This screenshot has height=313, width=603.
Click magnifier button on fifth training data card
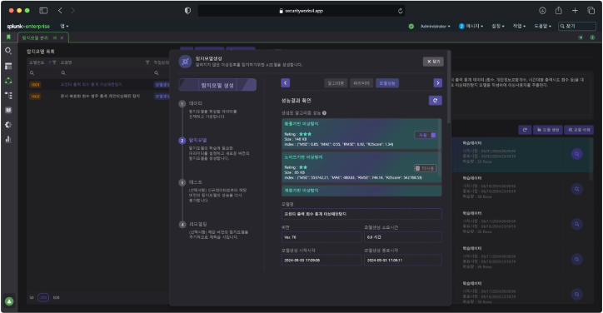point(576,294)
